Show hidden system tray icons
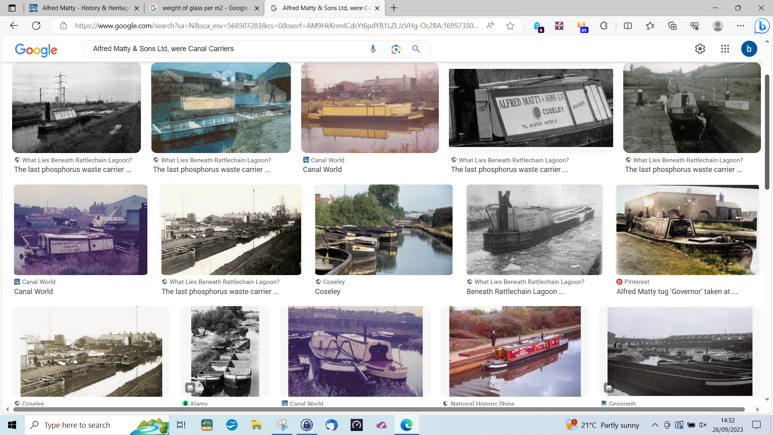The image size is (773, 435). pos(655,425)
